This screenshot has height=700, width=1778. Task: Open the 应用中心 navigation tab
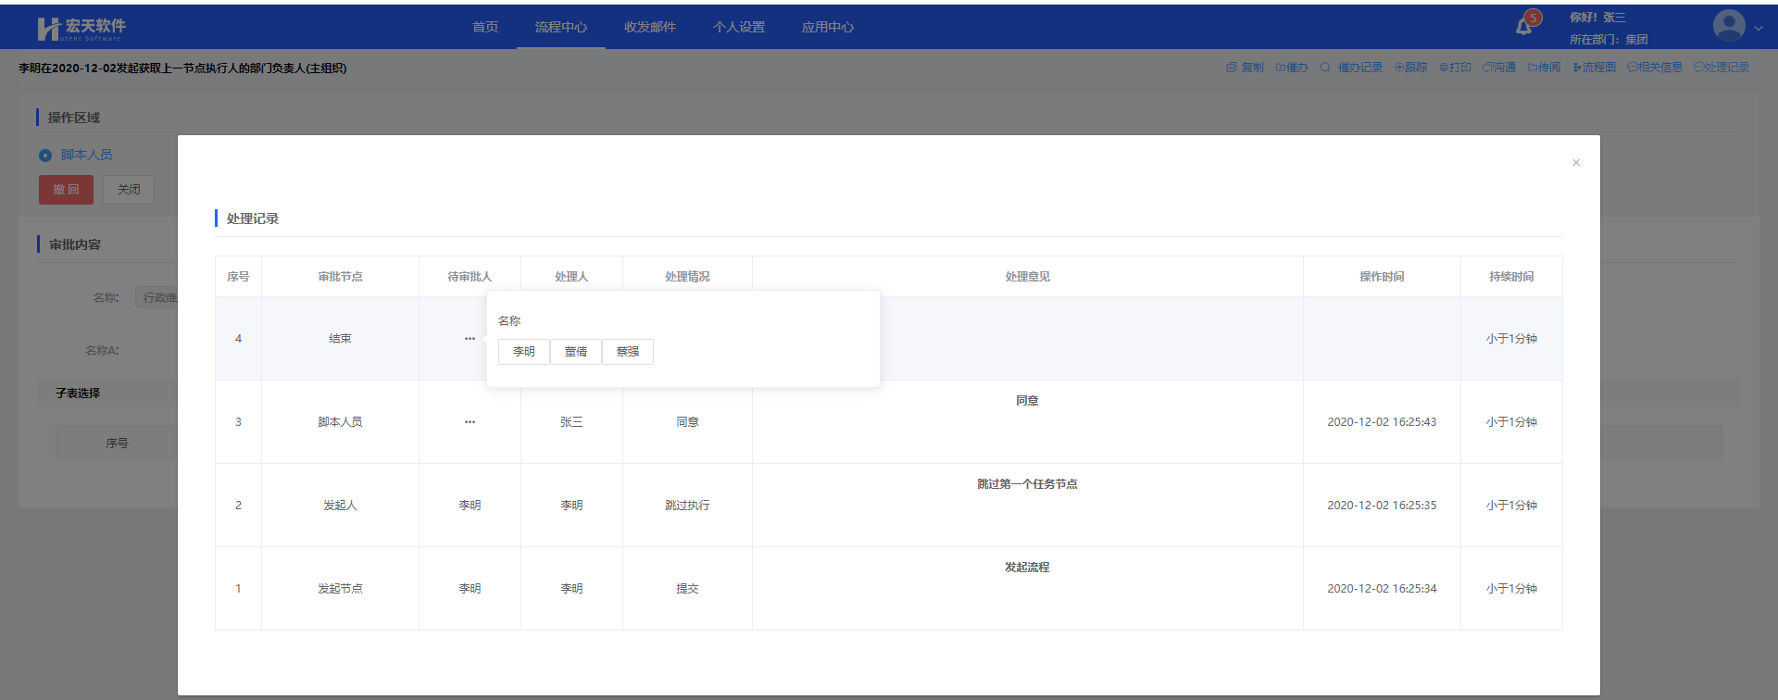tap(827, 27)
